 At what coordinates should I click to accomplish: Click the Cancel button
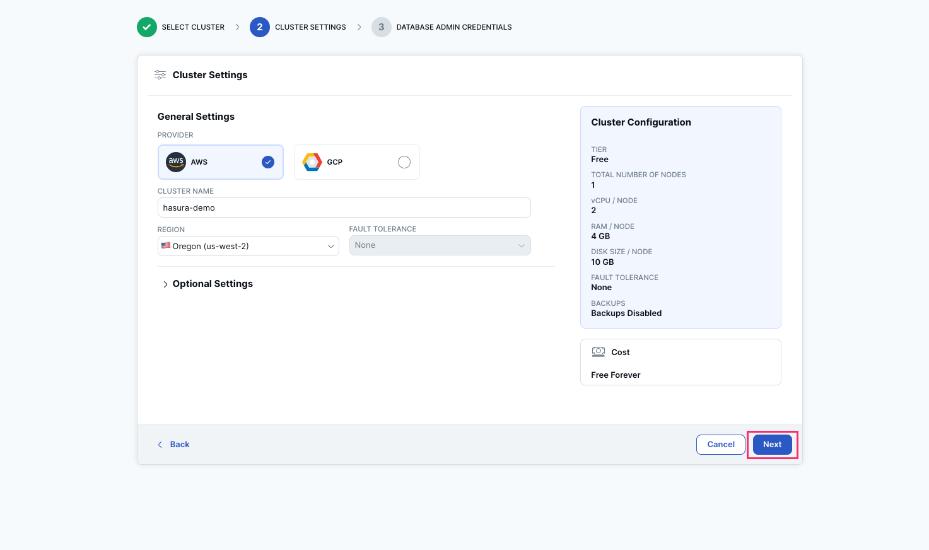click(720, 444)
